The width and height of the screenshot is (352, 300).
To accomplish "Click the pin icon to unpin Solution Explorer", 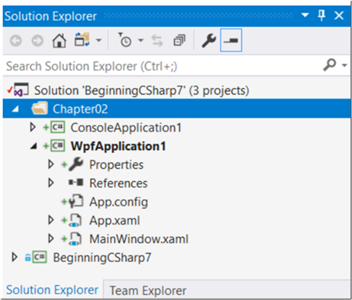I will (x=322, y=15).
